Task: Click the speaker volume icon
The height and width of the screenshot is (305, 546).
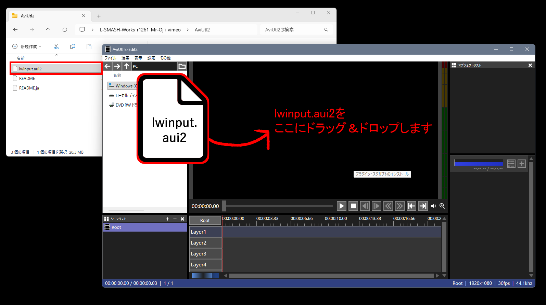Action: 433,206
